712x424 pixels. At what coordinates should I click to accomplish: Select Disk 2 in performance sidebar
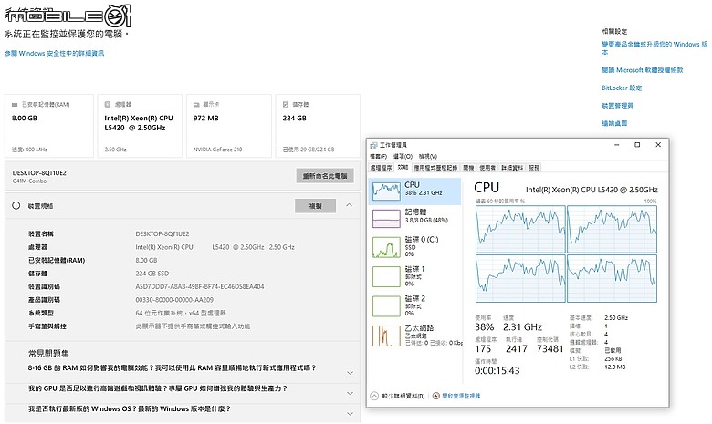(414, 306)
